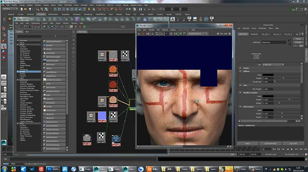This screenshot has width=308, height=172.
Task: Click the Diffuse Color black swatch
Action: pos(268,75)
